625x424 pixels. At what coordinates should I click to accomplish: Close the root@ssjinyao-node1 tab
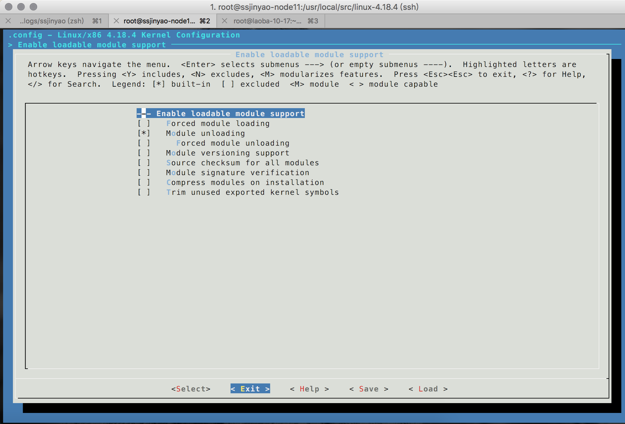pyautogui.click(x=116, y=21)
